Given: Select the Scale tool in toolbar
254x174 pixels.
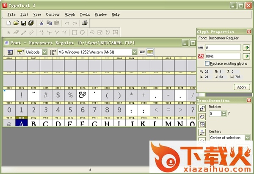Looking at the screenshot, I should click(x=100, y=33).
